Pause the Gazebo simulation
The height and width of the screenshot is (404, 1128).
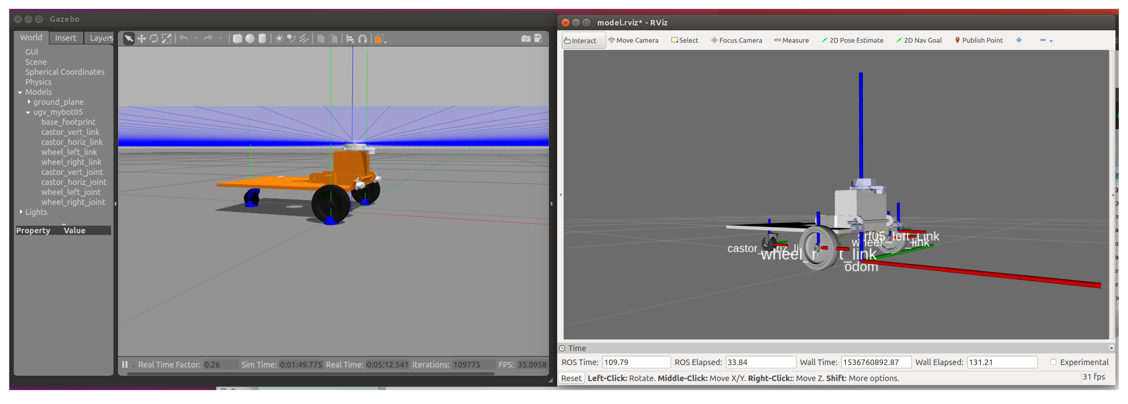click(x=125, y=365)
